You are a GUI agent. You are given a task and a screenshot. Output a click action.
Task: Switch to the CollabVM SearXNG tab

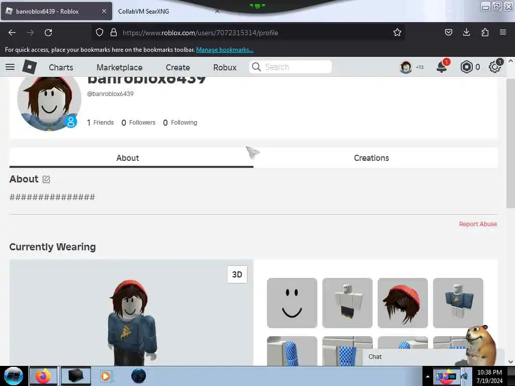(143, 11)
